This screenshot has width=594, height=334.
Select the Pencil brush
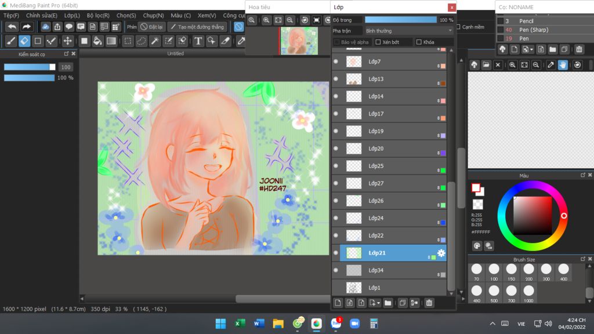(x=526, y=21)
